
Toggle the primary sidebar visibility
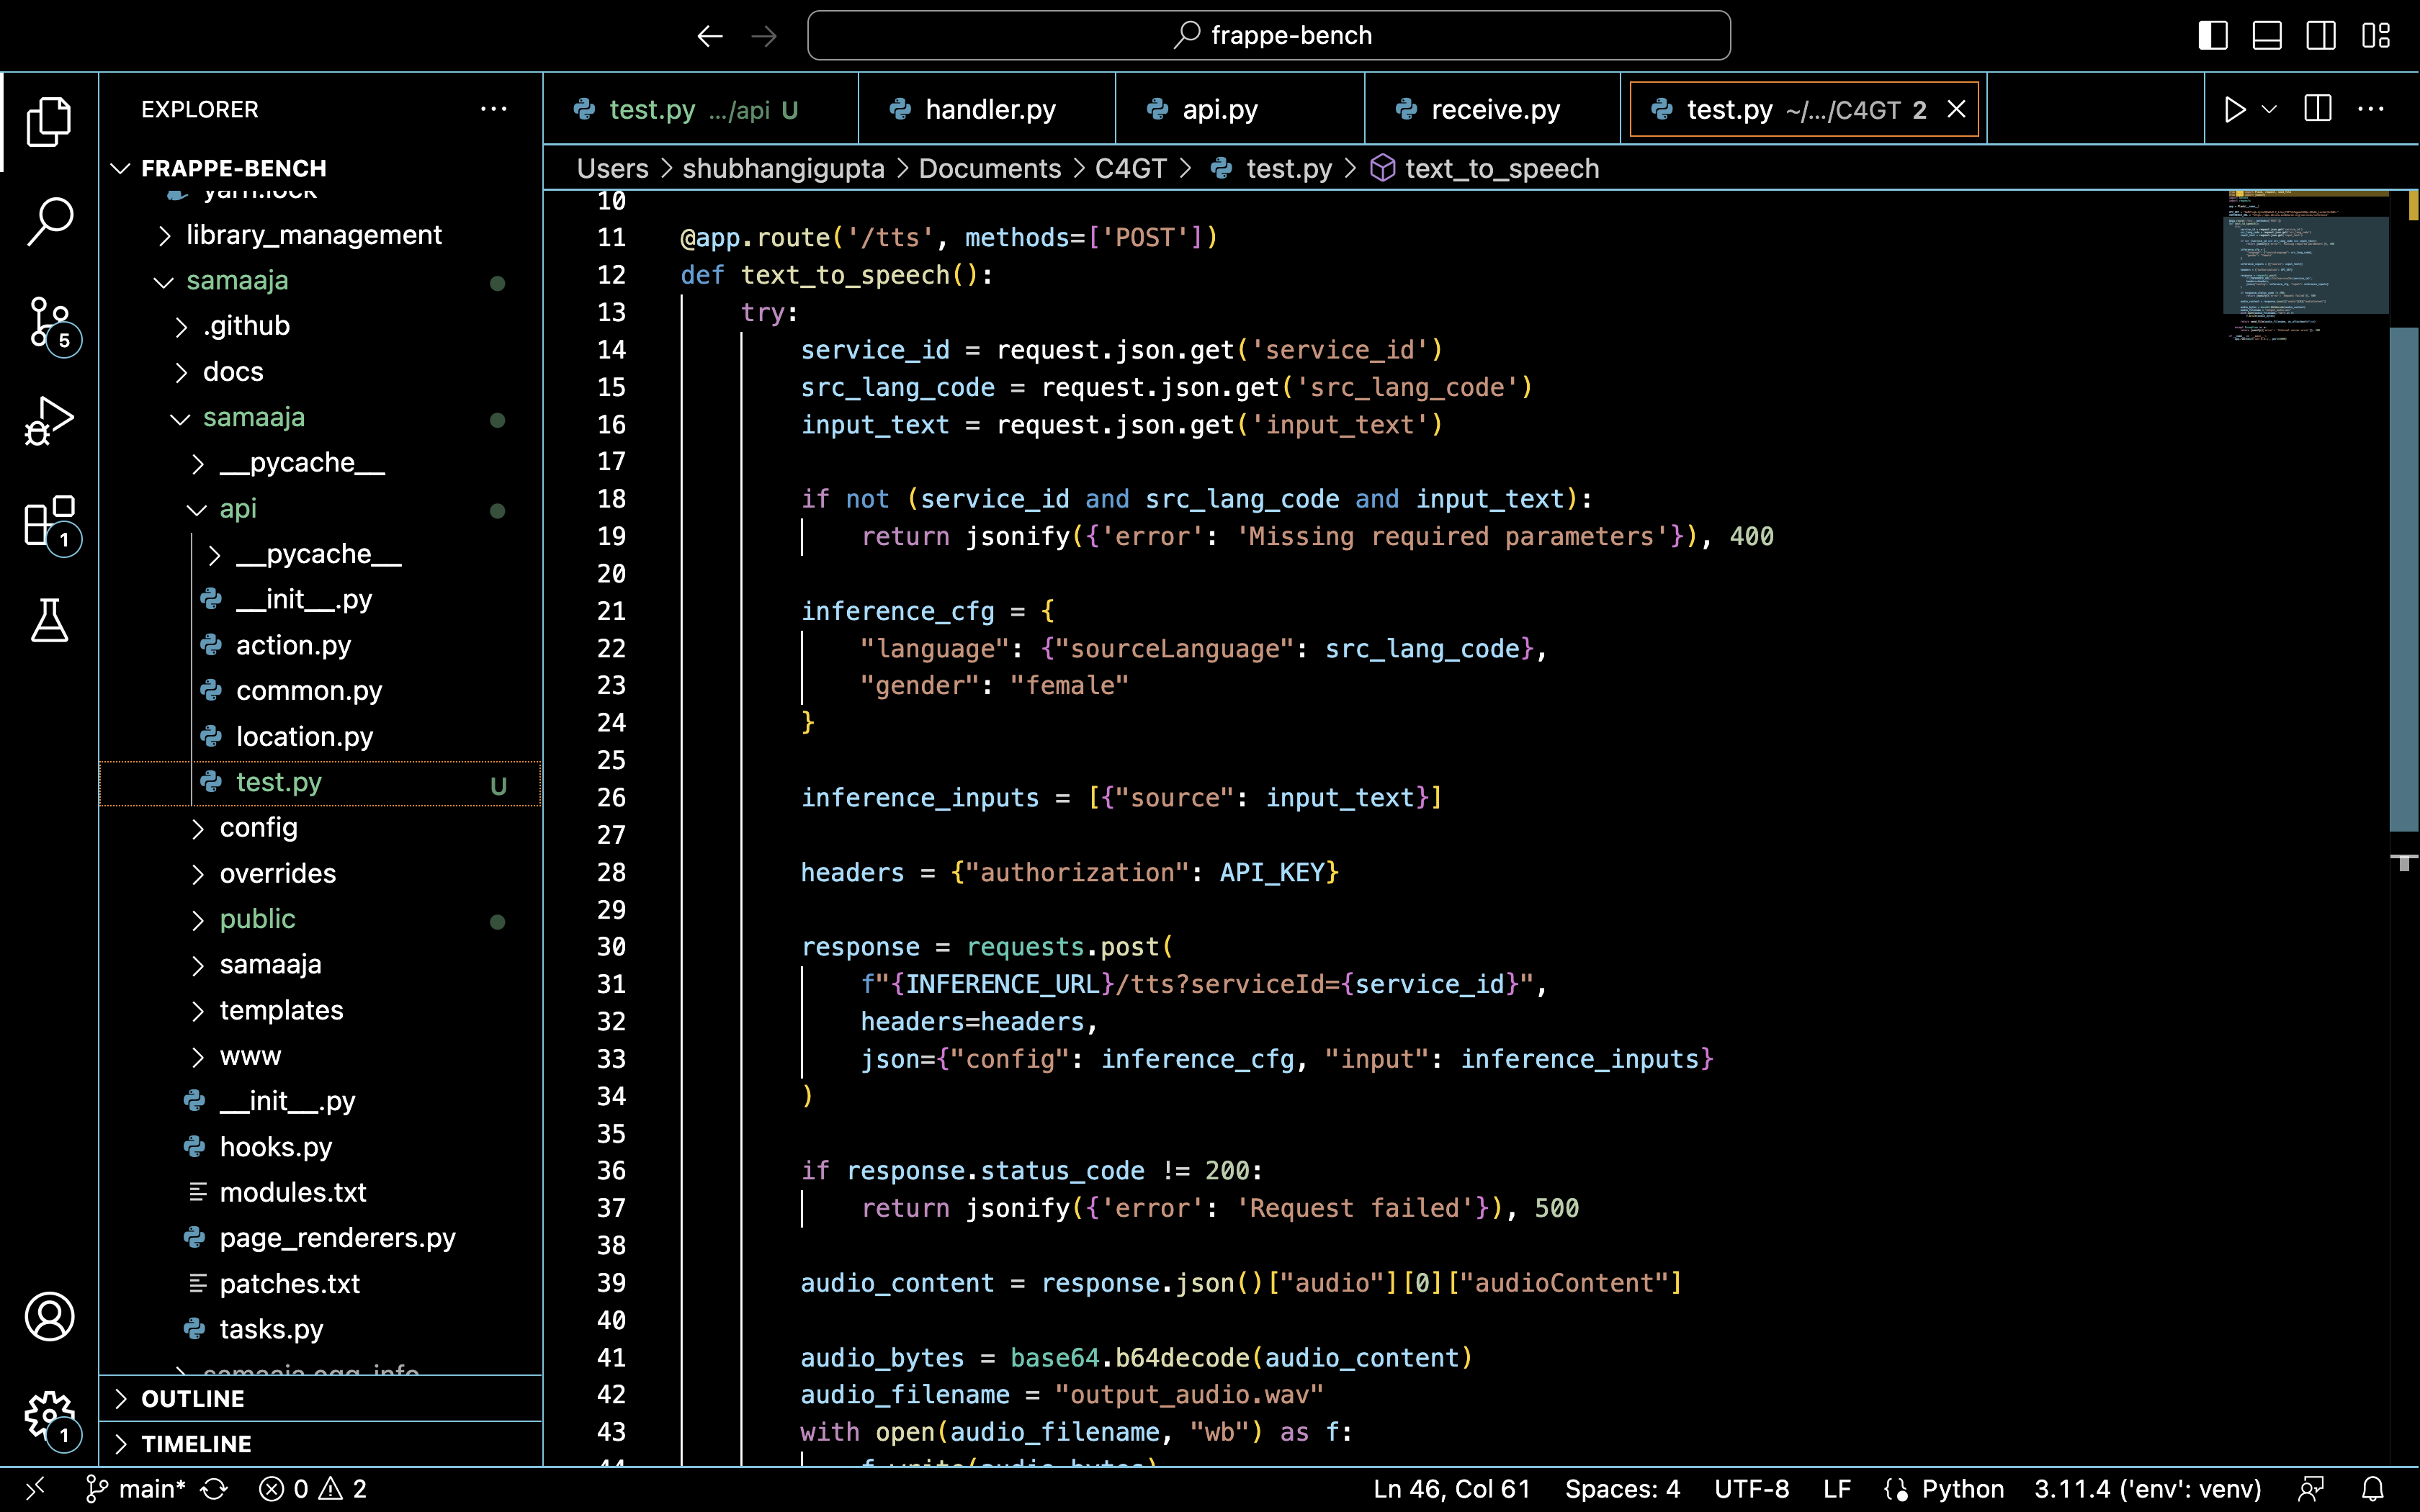2212,35
